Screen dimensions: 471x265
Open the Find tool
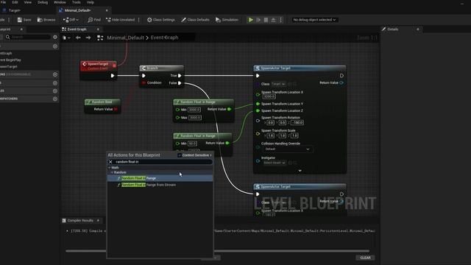click(94, 20)
